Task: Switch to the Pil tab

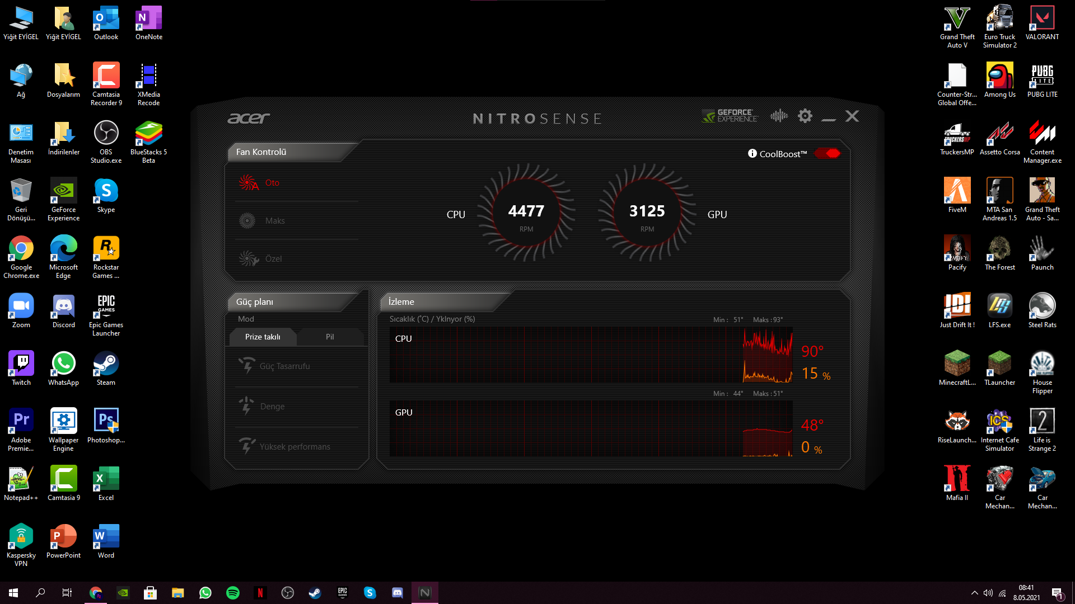Action: pyautogui.click(x=330, y=337)
